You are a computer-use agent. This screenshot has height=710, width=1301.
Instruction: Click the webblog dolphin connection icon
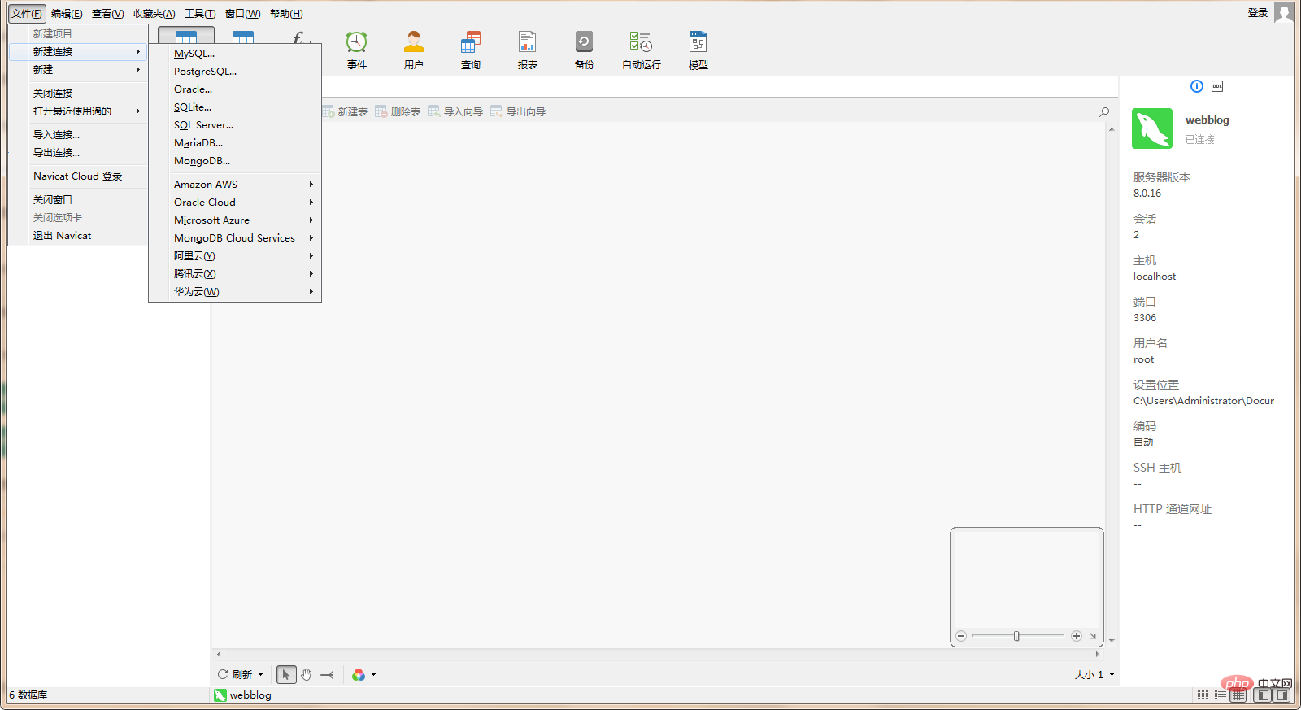coord(1152,128)
